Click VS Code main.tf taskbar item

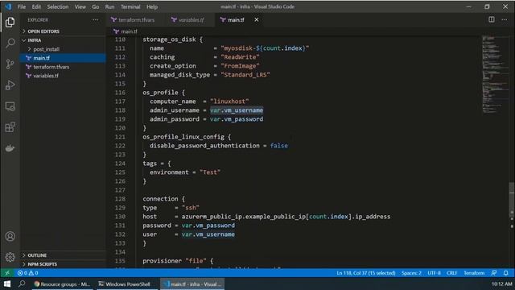[192, 284]
